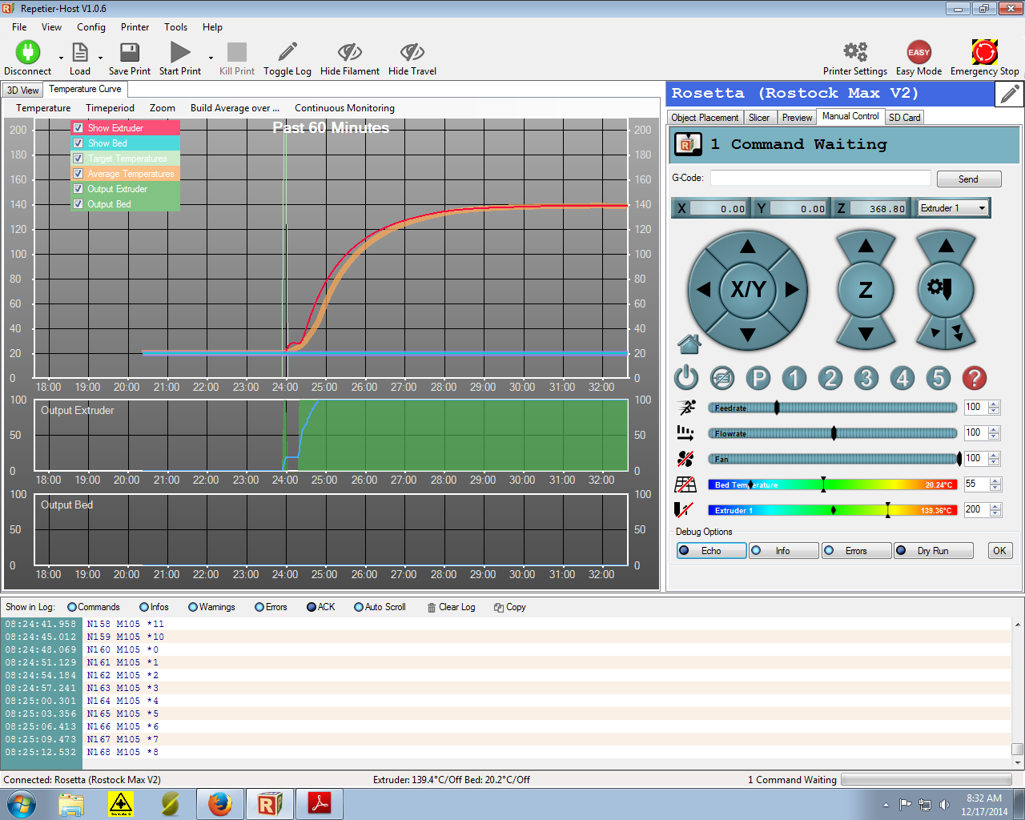Click the Disconnect plug icon
This screenshot has width=1025, height=820.
tap(27, 53)
